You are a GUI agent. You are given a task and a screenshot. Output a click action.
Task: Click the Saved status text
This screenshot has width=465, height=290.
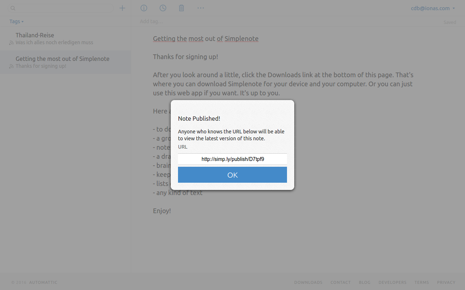[450, 22]
